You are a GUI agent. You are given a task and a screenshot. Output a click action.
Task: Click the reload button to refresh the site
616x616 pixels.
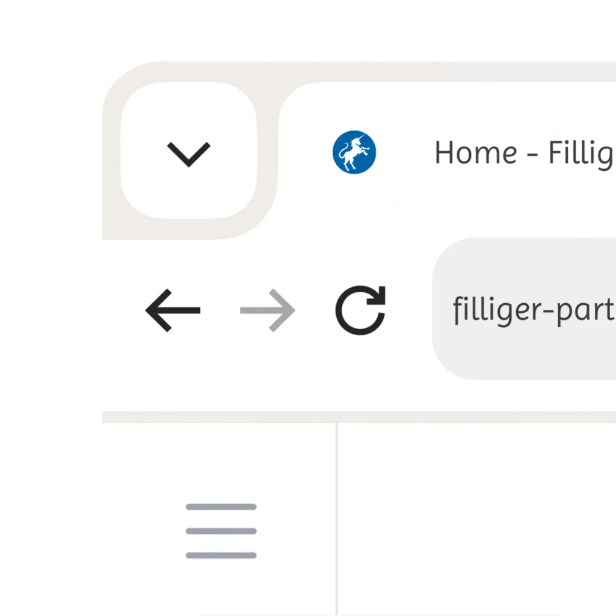(x=360, y=310)
